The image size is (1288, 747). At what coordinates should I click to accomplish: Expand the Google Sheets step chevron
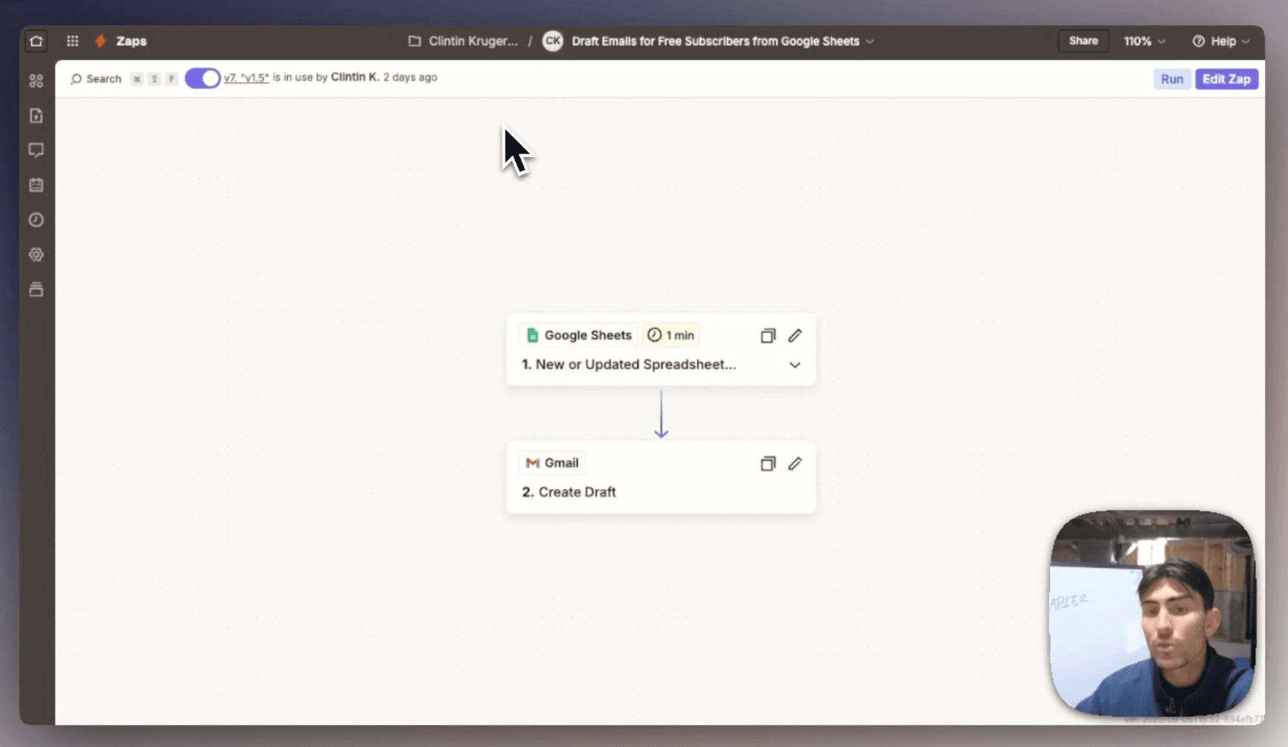click(795, 365)
